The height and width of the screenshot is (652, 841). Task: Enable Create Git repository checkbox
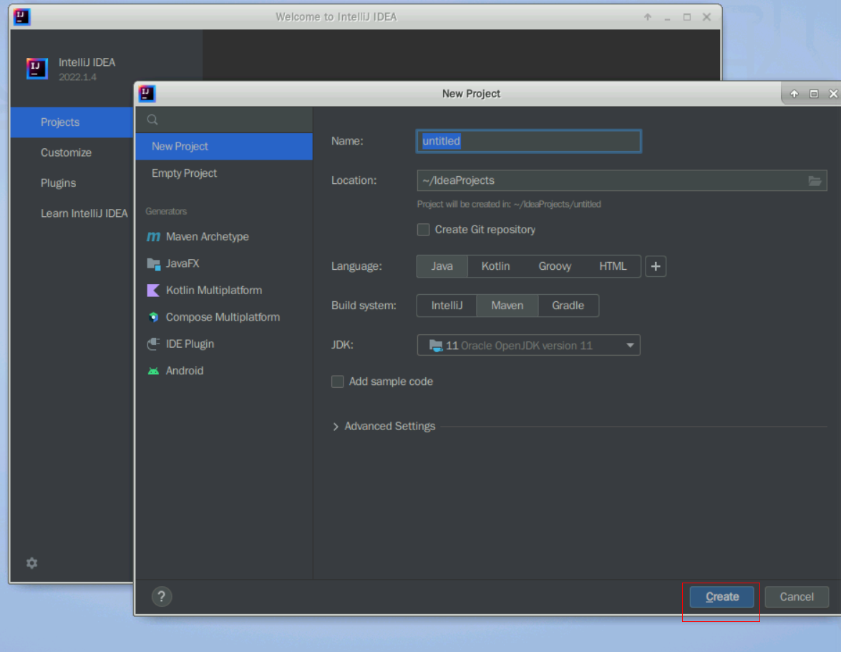point(424,230)
